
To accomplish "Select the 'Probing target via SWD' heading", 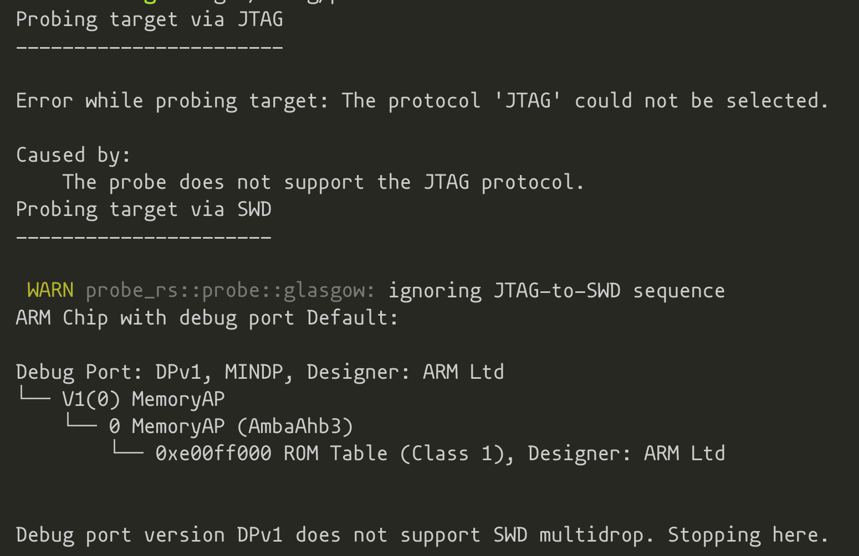I will [144, 210].
